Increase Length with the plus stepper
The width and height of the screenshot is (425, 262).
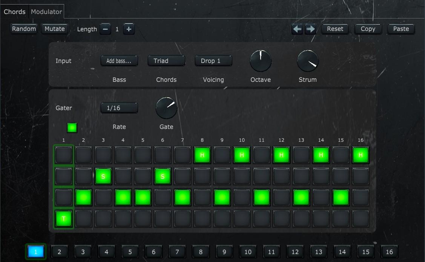[129, 29]
